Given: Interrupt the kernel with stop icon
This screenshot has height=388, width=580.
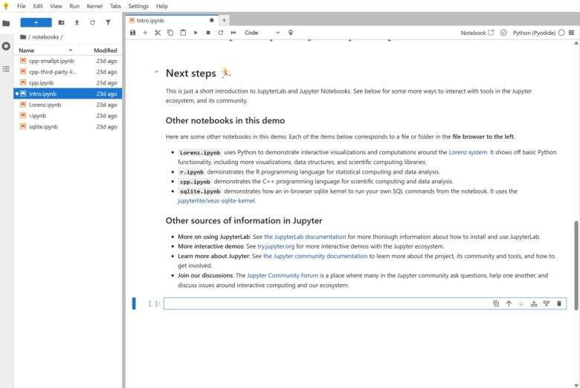Looking at the screenshot, I should [208, 33].
